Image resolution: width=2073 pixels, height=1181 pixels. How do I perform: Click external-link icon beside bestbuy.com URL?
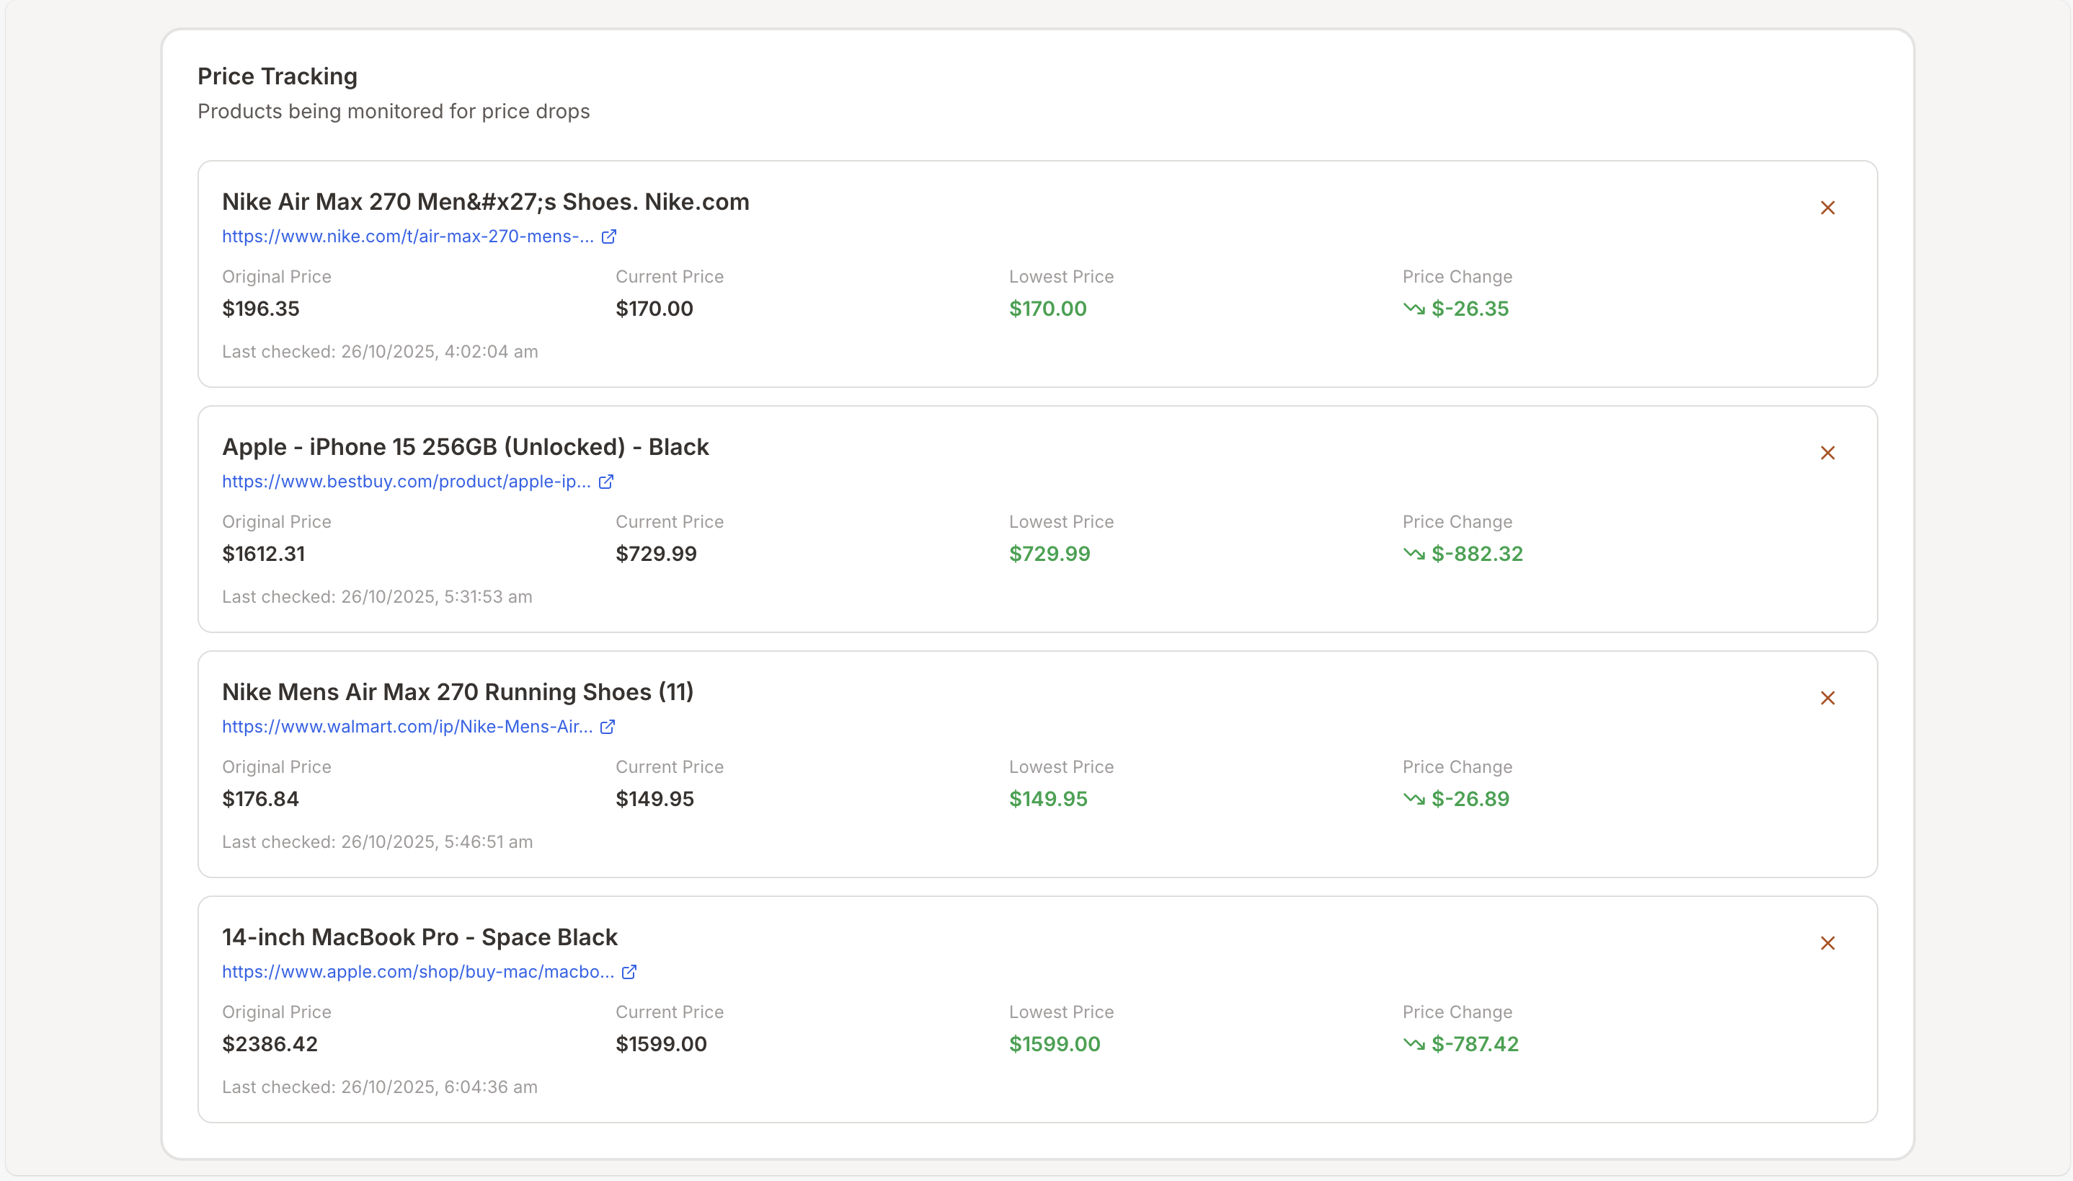(x=605, y=481)
